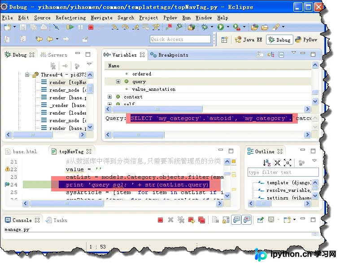Expand the context variable node
340x266 pixels.
point(110,97)
